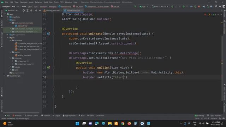
Task: Open the project panel options gear
Action: [36, 11]
